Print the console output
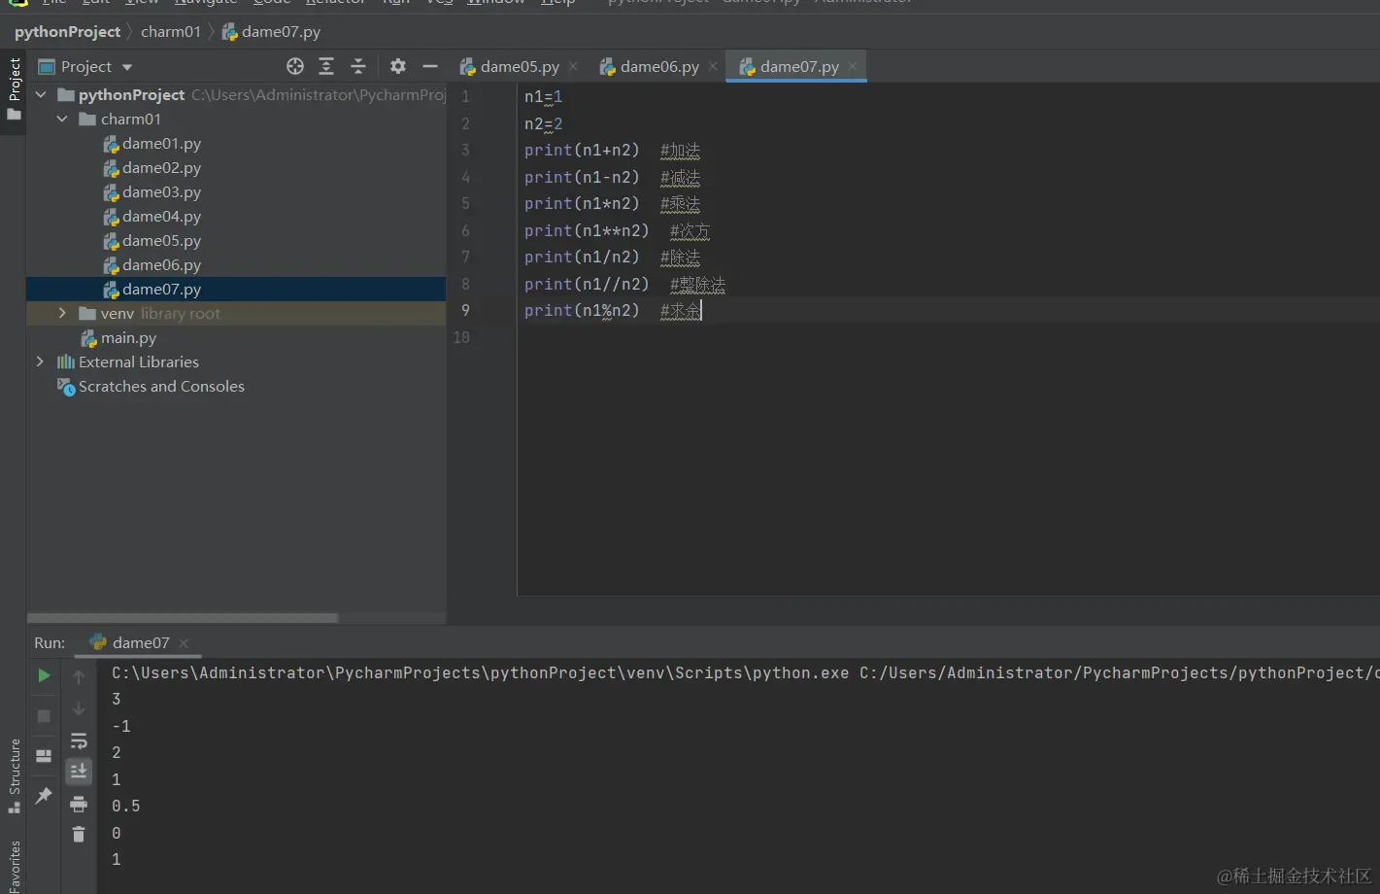The width and height of the screenshot is (1380, 894). (79, 804)
